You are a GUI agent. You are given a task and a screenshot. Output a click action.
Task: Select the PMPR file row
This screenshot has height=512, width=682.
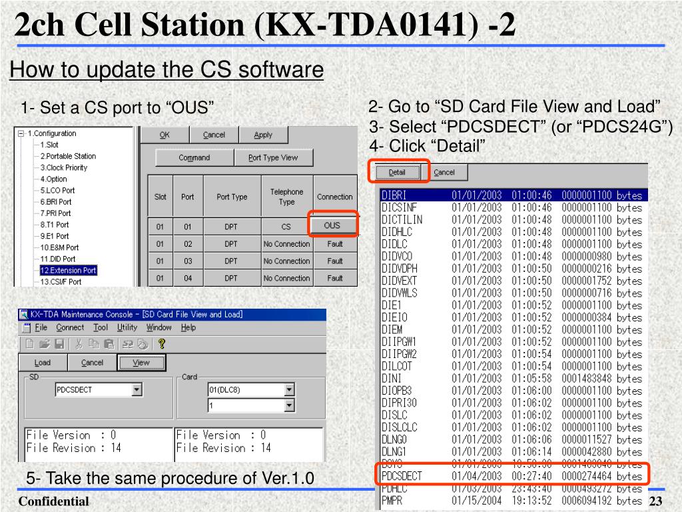513,501
